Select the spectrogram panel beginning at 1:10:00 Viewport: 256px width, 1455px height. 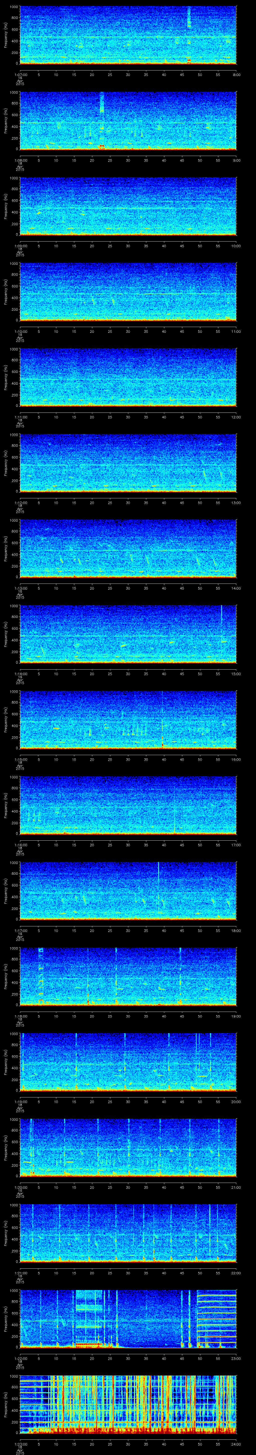[x=128, y=292]
